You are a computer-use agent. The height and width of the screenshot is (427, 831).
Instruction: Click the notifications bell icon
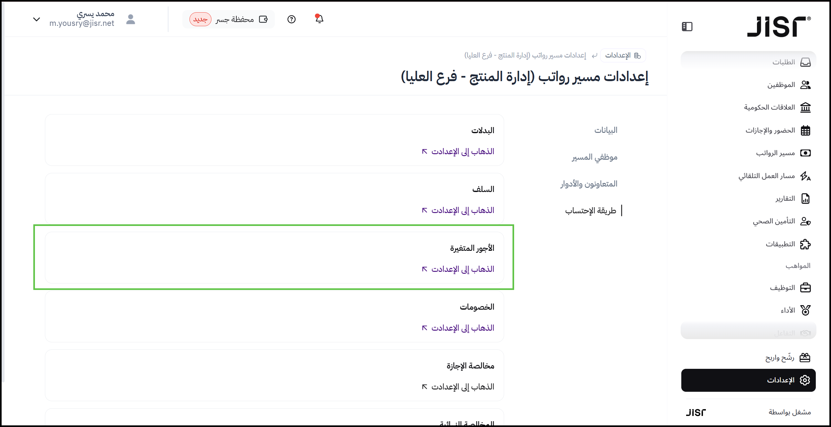(x=319, y=19)
